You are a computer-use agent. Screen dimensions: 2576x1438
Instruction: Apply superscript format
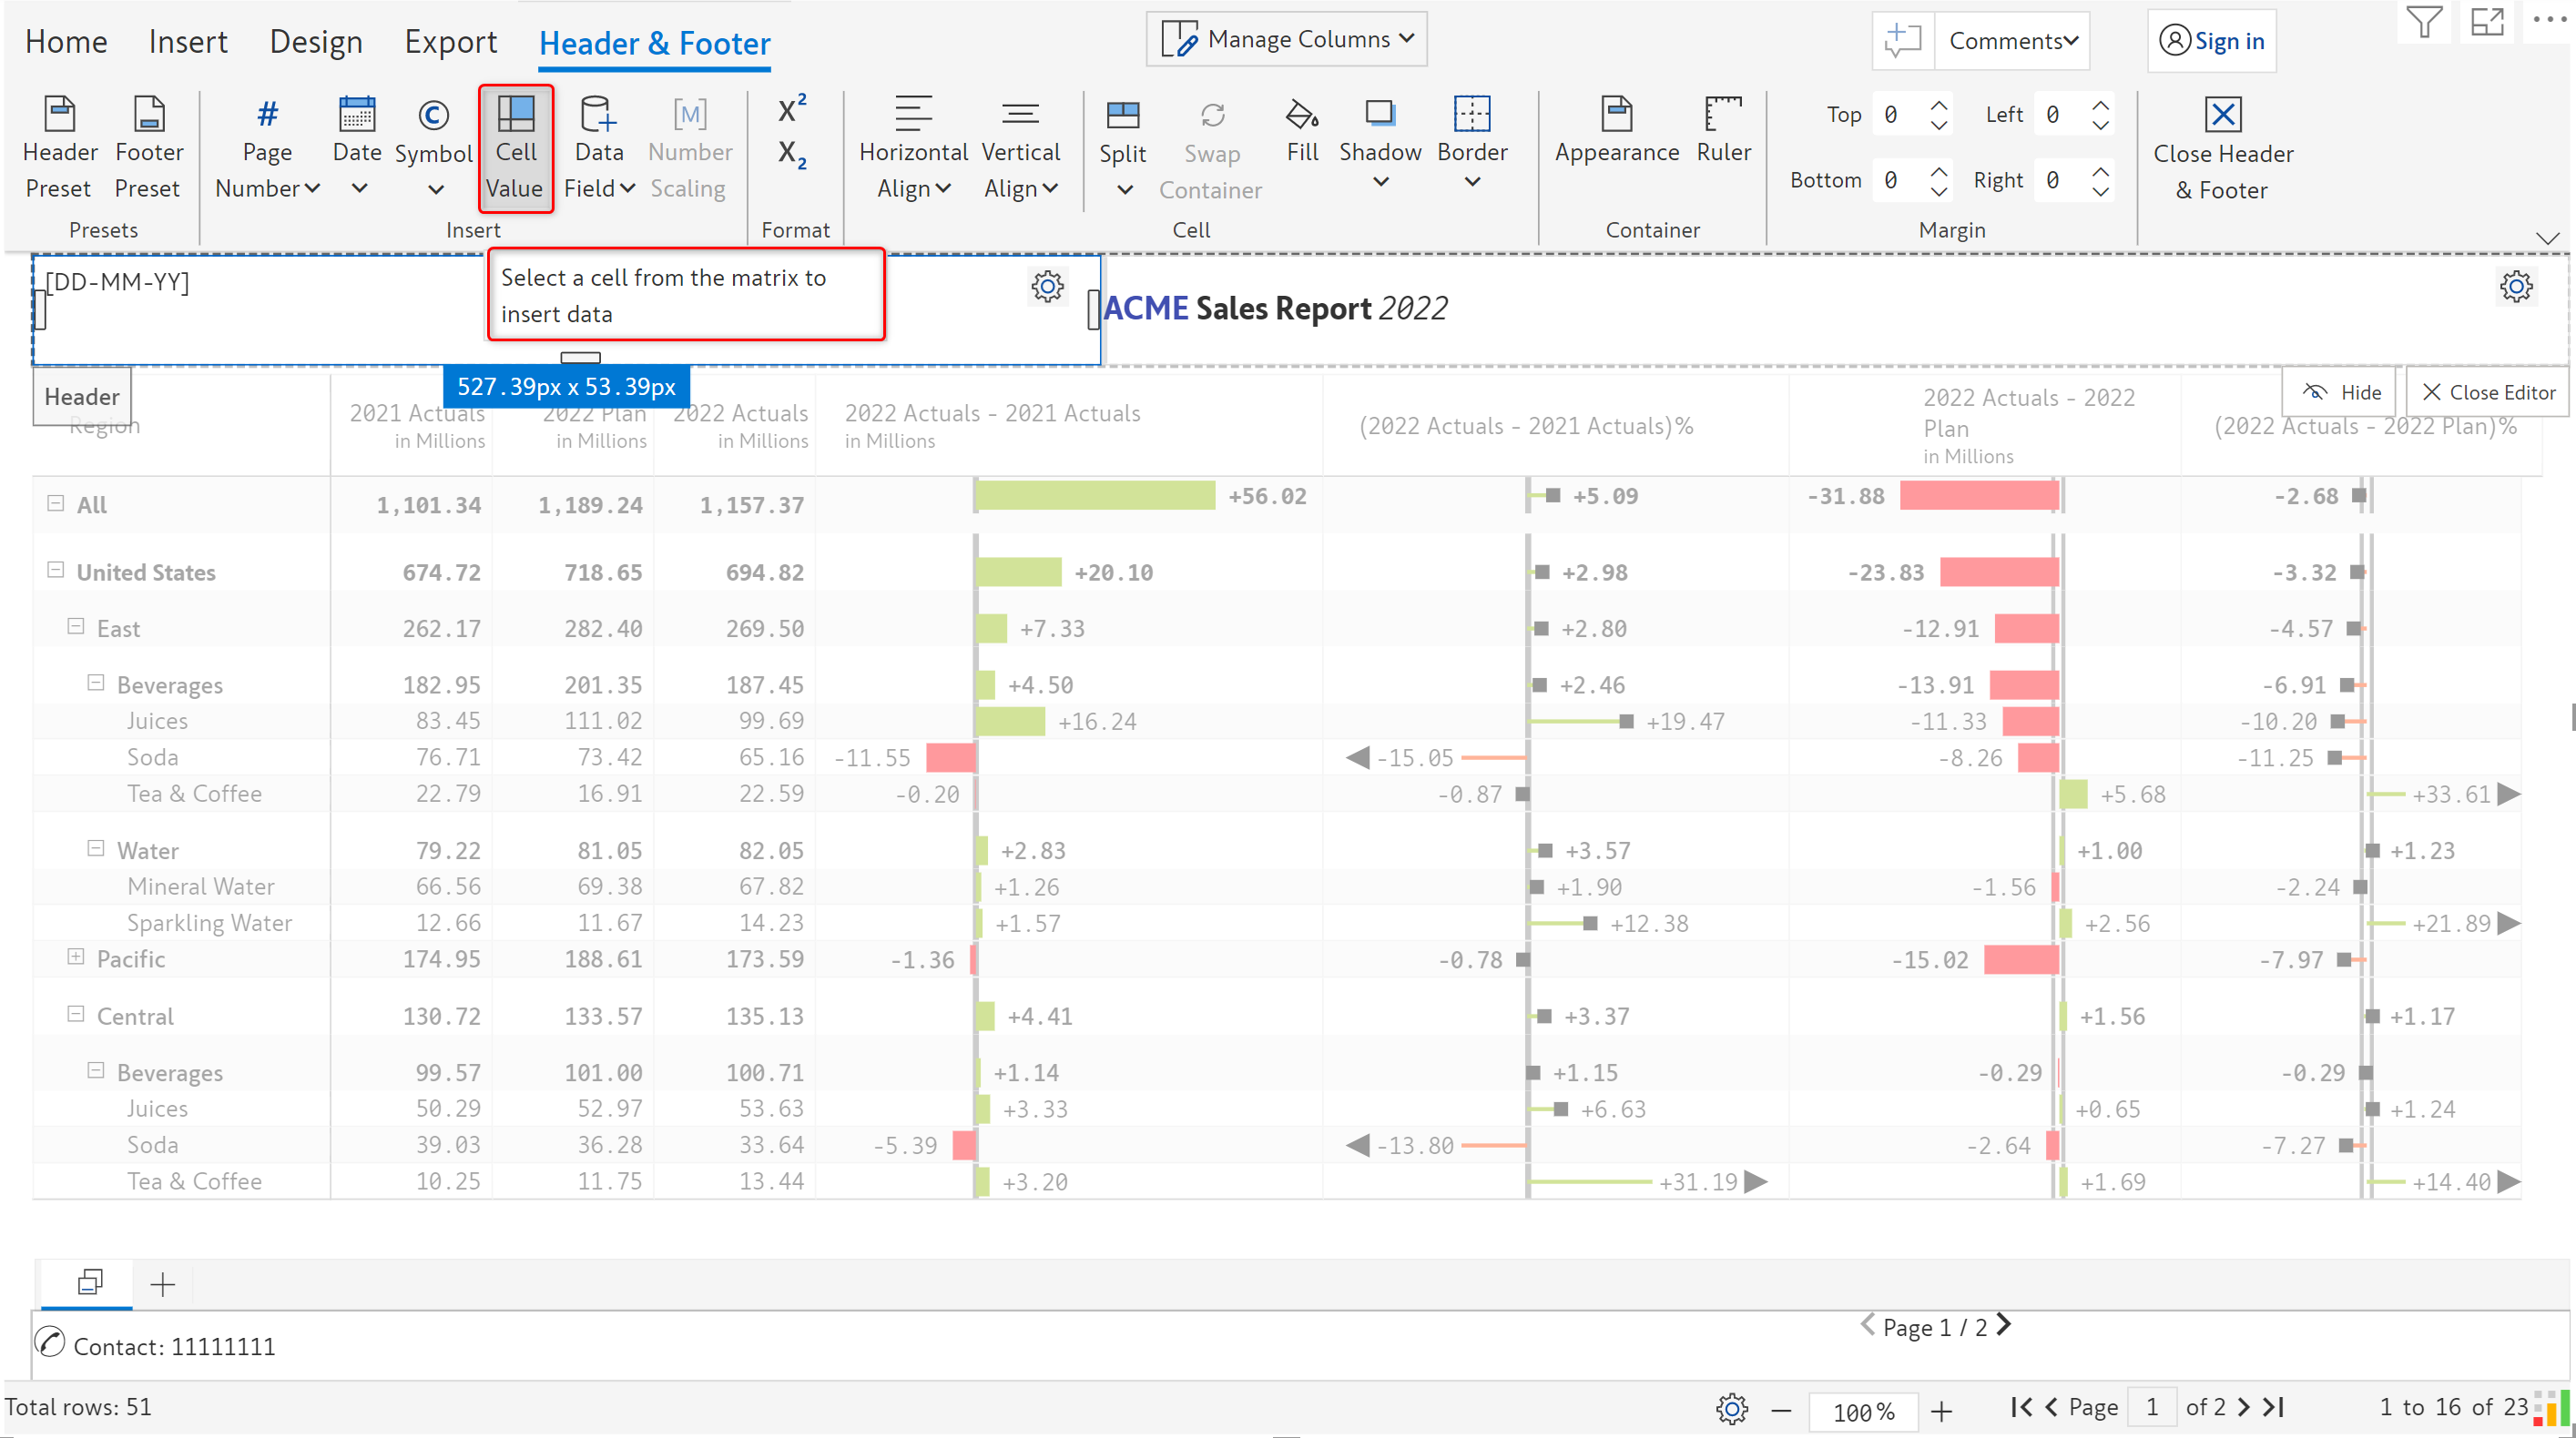pos(791,109)
